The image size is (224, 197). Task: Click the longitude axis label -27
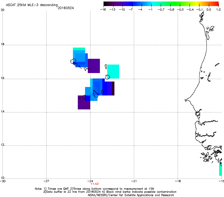(x=46, y=181)
